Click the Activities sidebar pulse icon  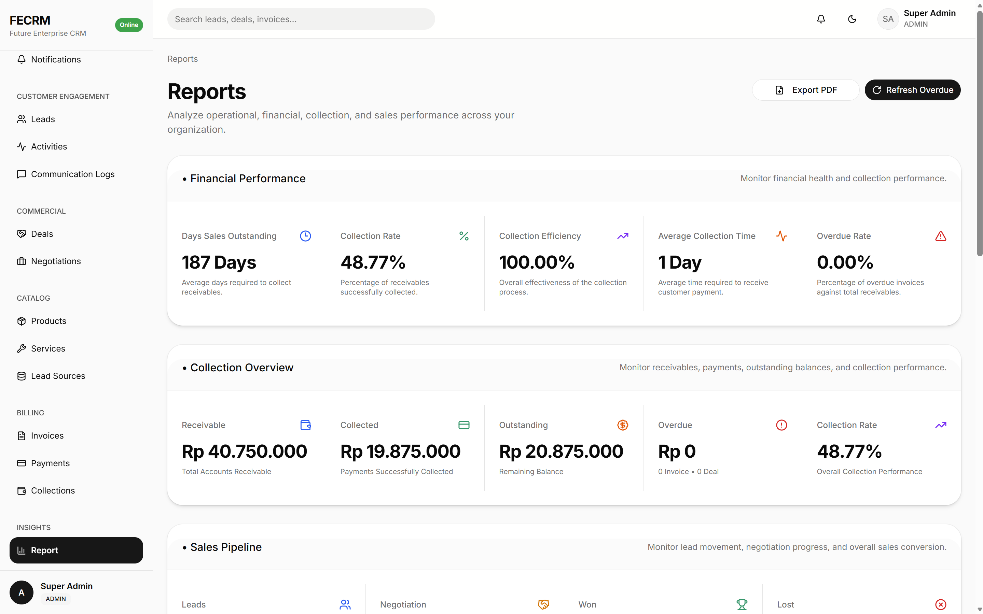point(22,147)
